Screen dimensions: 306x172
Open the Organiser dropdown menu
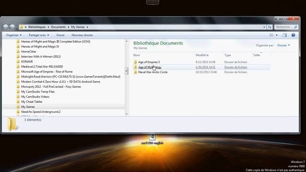(x=14, y=35)
